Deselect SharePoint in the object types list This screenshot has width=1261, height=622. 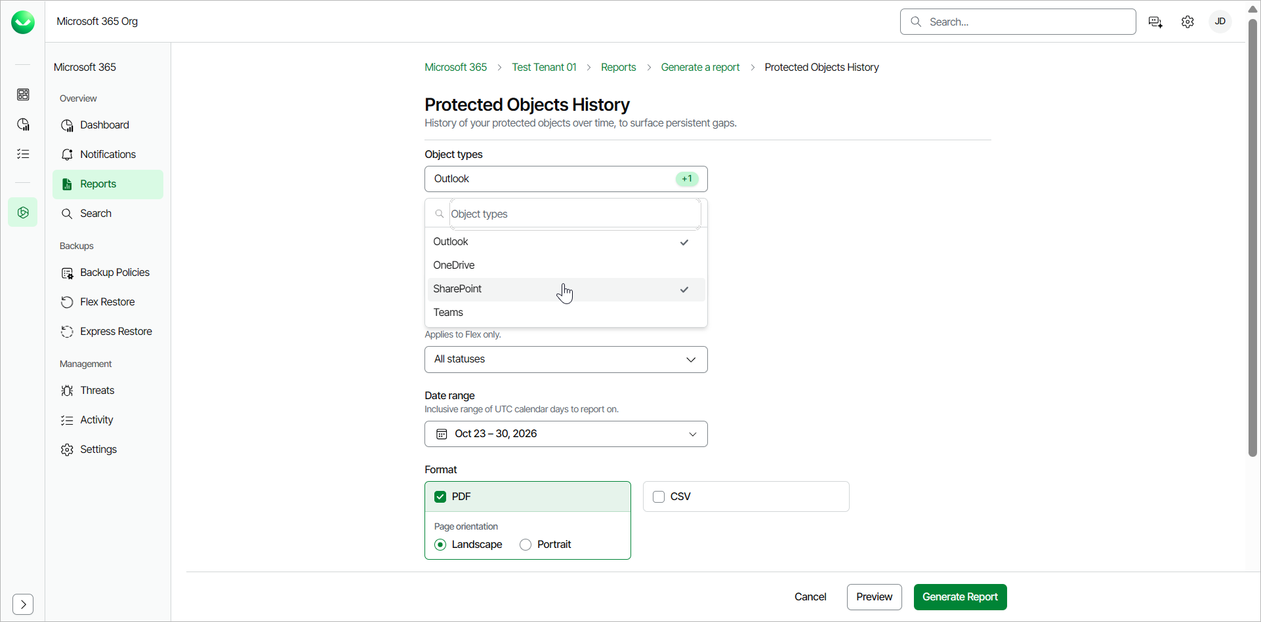pos(566,289)
